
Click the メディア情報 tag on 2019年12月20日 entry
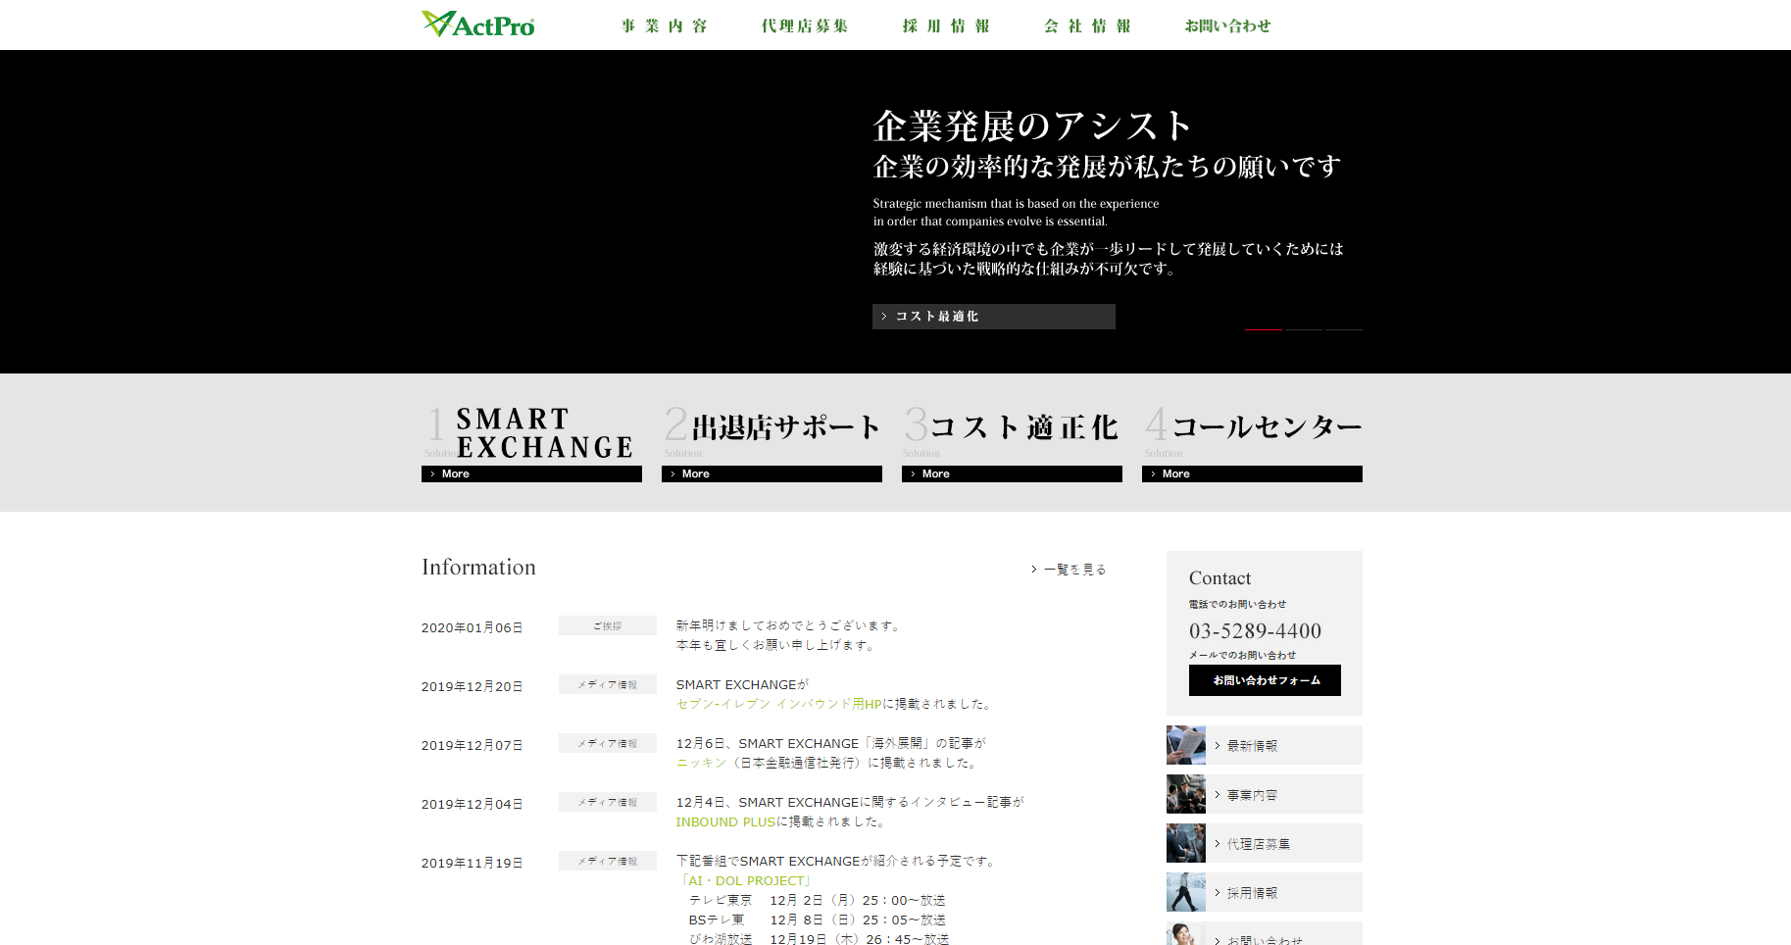click(x=607, y=684)
